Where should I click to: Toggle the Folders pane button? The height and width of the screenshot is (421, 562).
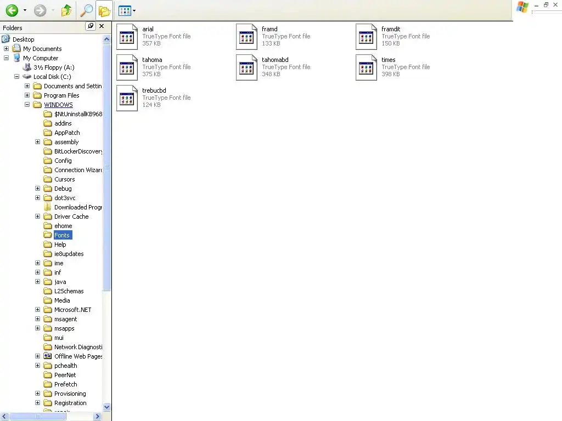click(x=104, y=11)
